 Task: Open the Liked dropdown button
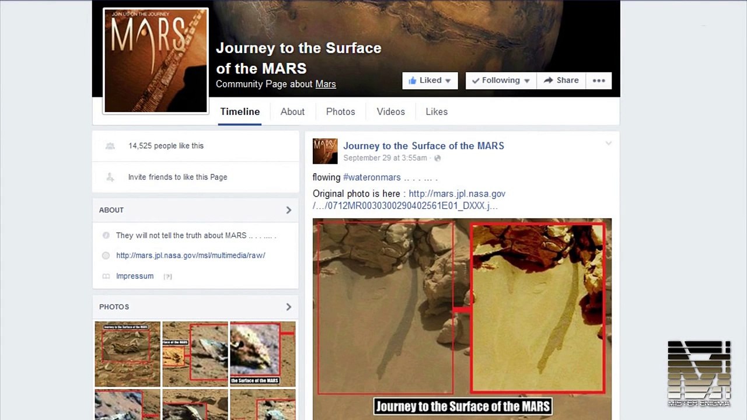click(x=430, y=80)
